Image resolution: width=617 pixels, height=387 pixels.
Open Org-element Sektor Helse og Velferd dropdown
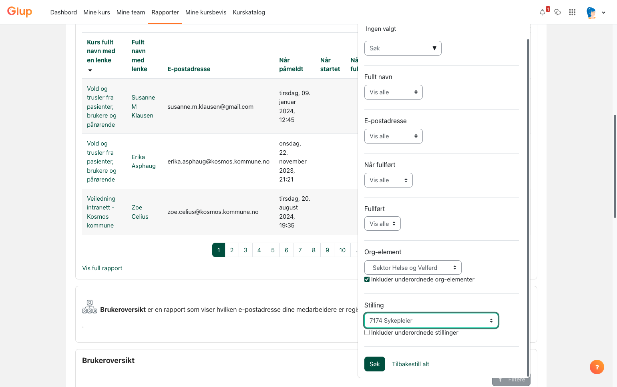413,268
